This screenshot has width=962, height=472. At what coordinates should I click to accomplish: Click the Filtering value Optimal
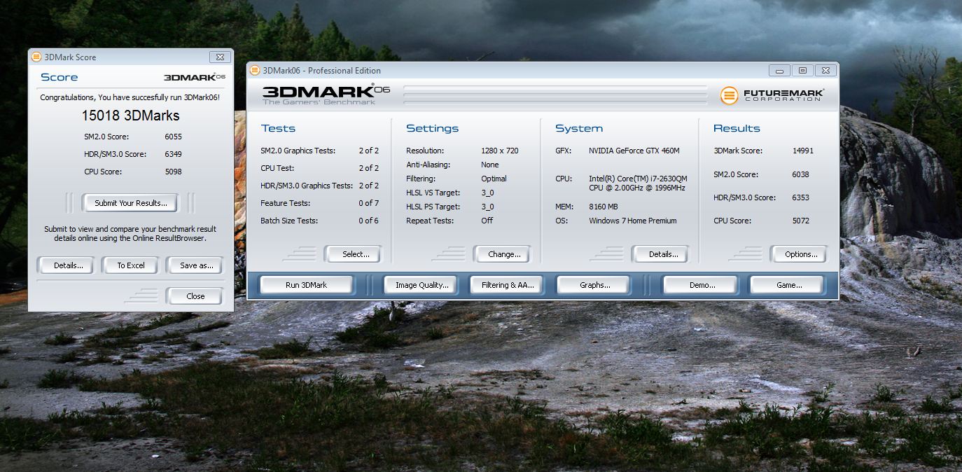(494, 179)
